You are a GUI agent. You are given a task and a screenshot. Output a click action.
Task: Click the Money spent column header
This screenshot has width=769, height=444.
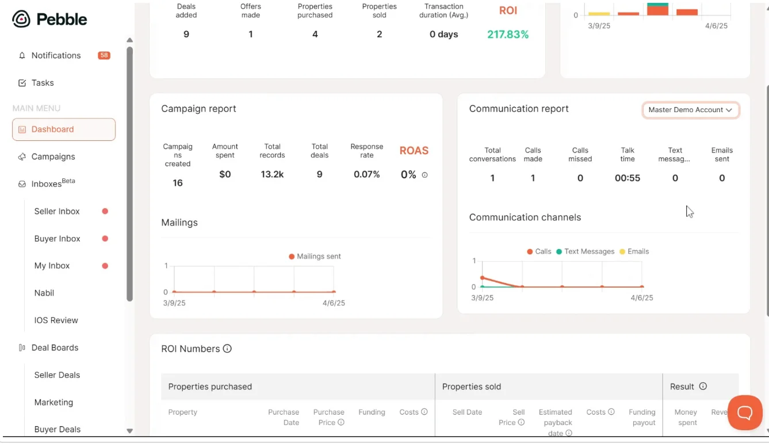[x=686, y=417]
